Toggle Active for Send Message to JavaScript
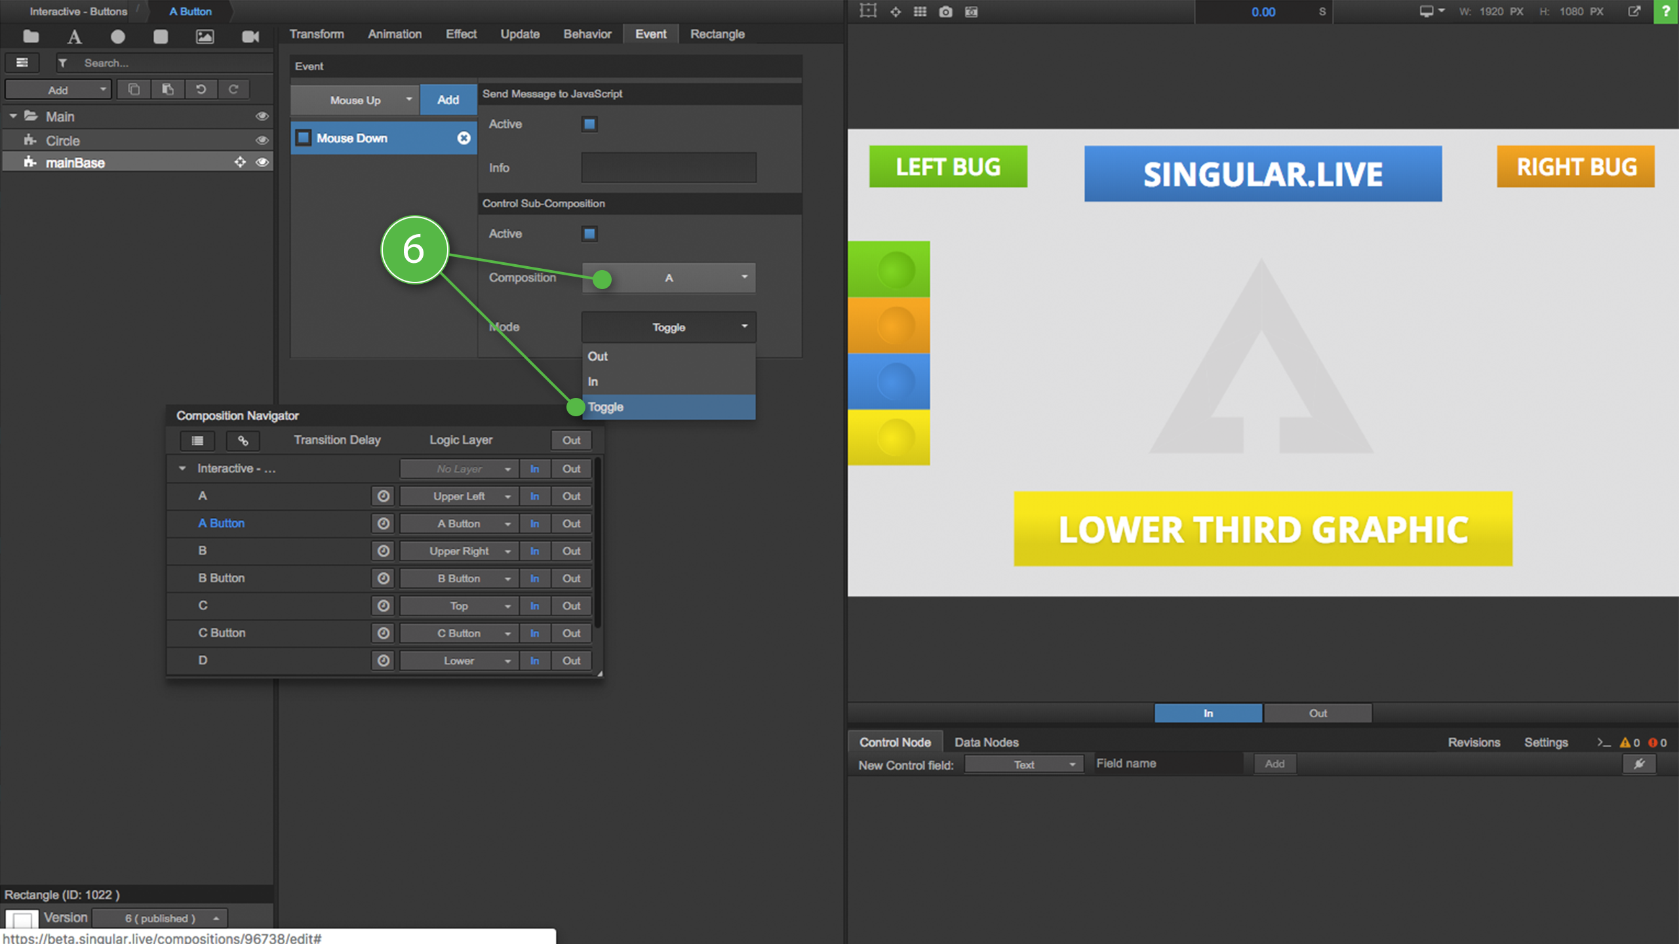Screen dimensions: 1679x944 (589, 124)
